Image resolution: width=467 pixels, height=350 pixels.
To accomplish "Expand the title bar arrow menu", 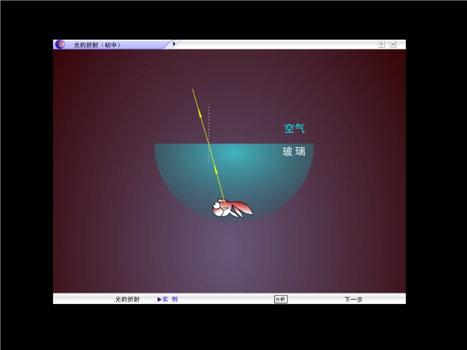I will [174, 44].
